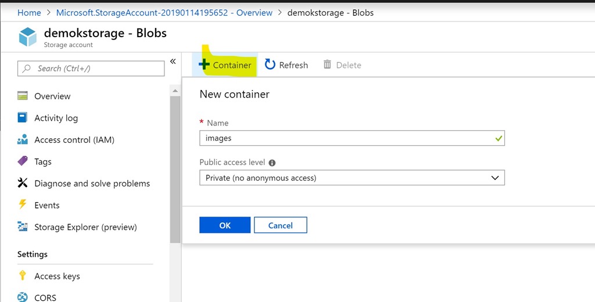This screenshot has width=595, height=302.
Task: Click the Events lightning bolt icon
Action: pos(23,204)
